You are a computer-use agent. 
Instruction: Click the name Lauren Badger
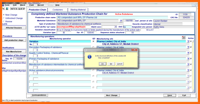[x=160, y=21]
